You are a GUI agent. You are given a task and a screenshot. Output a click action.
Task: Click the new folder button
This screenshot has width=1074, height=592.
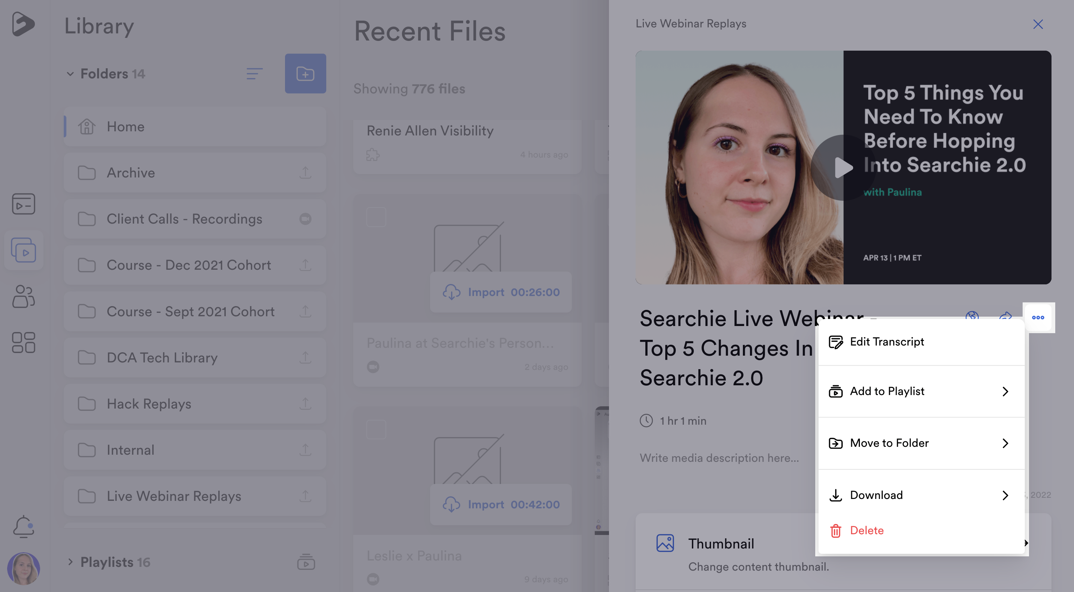(306, 74)
